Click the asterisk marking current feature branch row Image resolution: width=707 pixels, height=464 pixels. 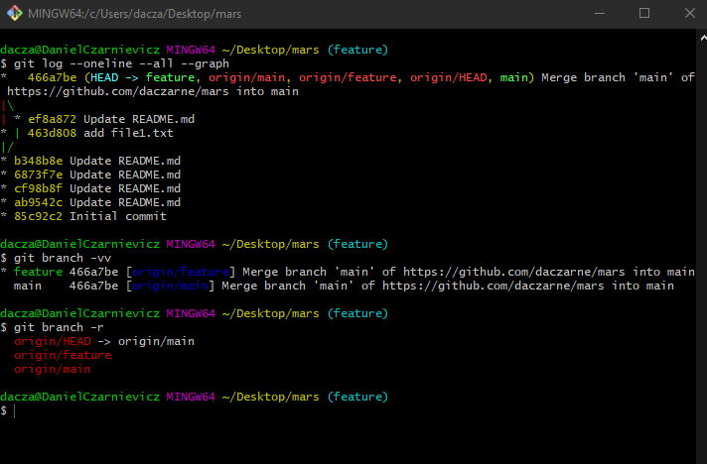click(x=4, y=273)
